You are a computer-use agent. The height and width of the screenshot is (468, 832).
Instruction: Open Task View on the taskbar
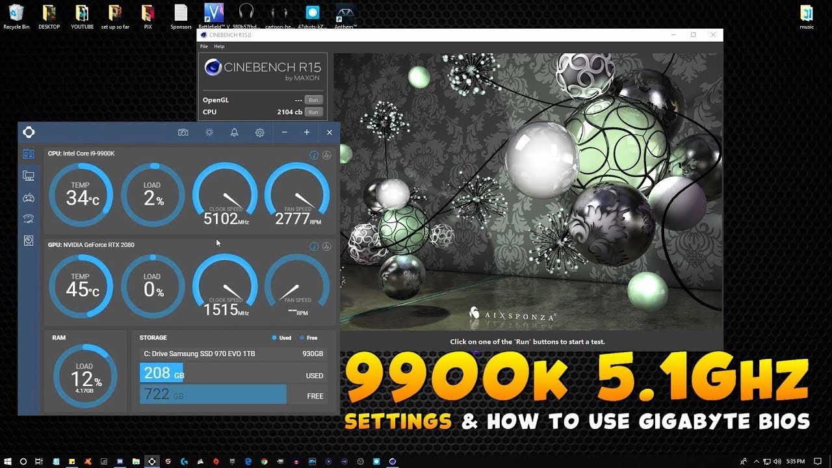(39, 461)
